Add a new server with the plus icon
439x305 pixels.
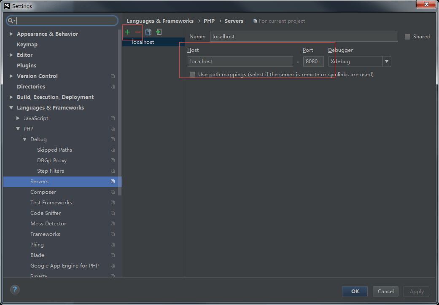(x=127, y=32)
